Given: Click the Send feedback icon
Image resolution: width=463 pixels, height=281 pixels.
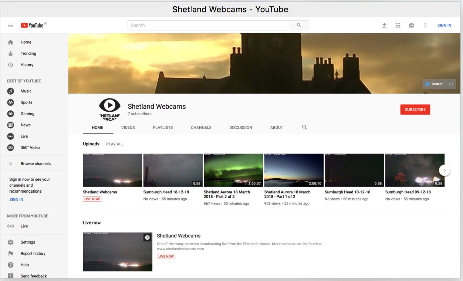Looking at the screenshot, I should point(10,276).
